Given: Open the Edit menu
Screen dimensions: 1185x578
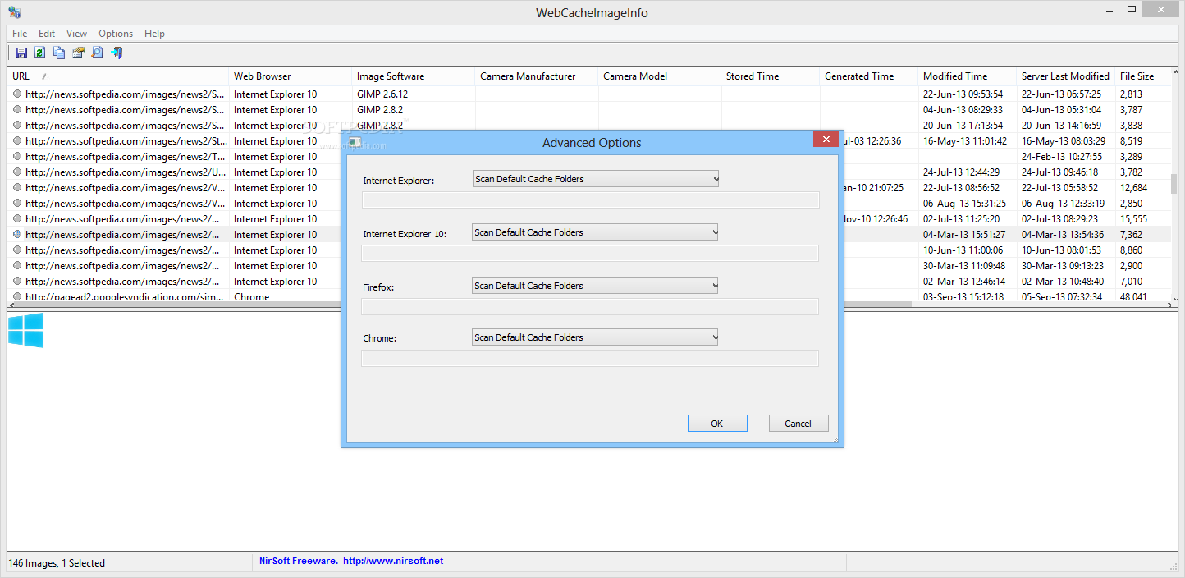Looking at the screenshot, I should [47, 34].
